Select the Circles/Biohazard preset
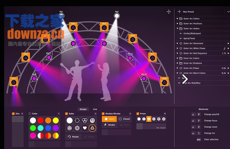Image resolution: width=230 pixels, height=149 pixels. click(192, 33)
